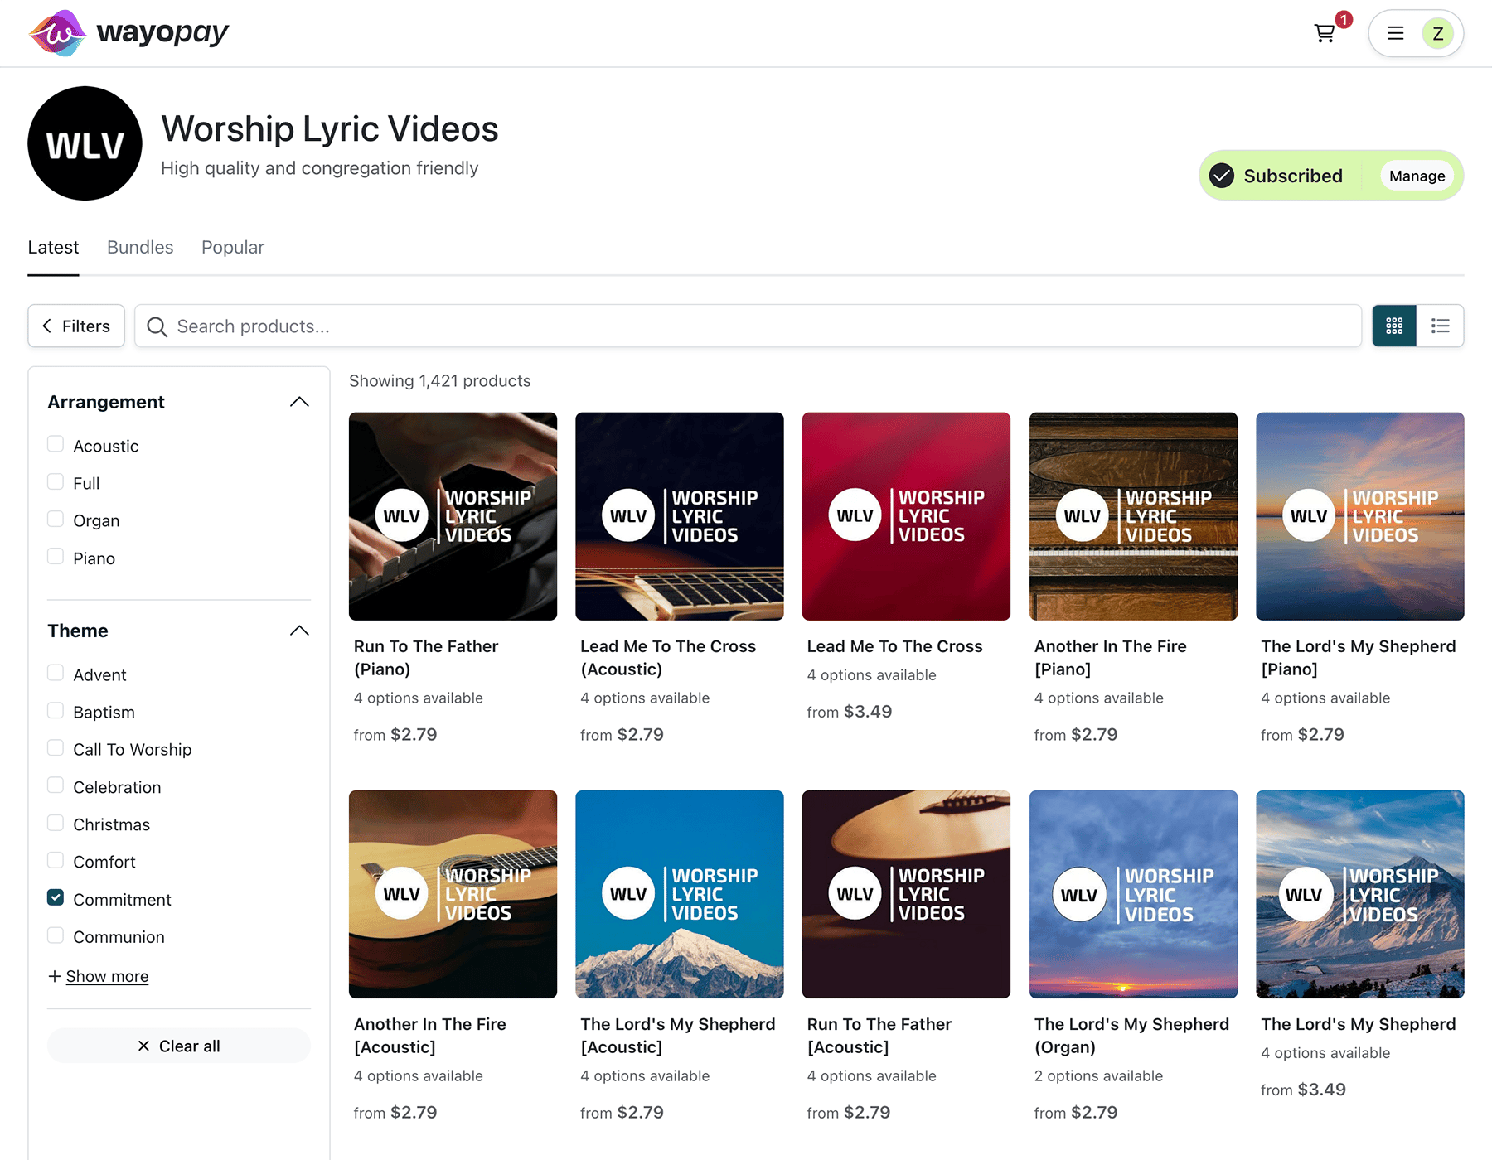This screenshot has width=1492, height=1160.
Task: Check the Full arrangement filter
Action: coord(56,481)
